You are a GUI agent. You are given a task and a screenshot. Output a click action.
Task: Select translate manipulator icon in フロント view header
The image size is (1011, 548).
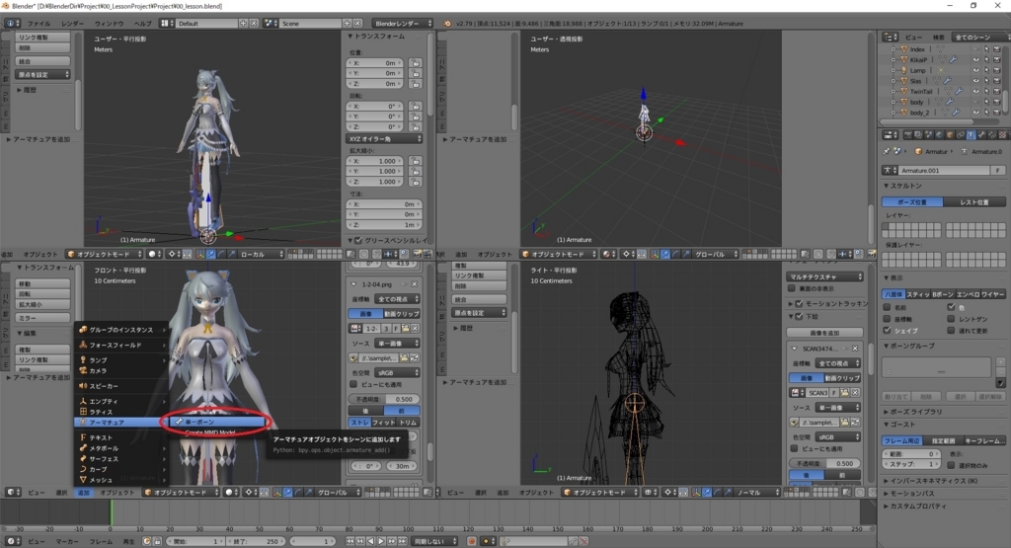pos(287,492)
